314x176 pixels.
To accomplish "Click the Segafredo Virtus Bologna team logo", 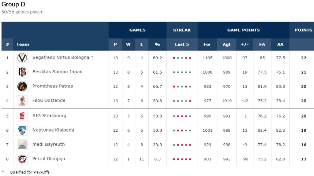I will click(x=22, y=58).
